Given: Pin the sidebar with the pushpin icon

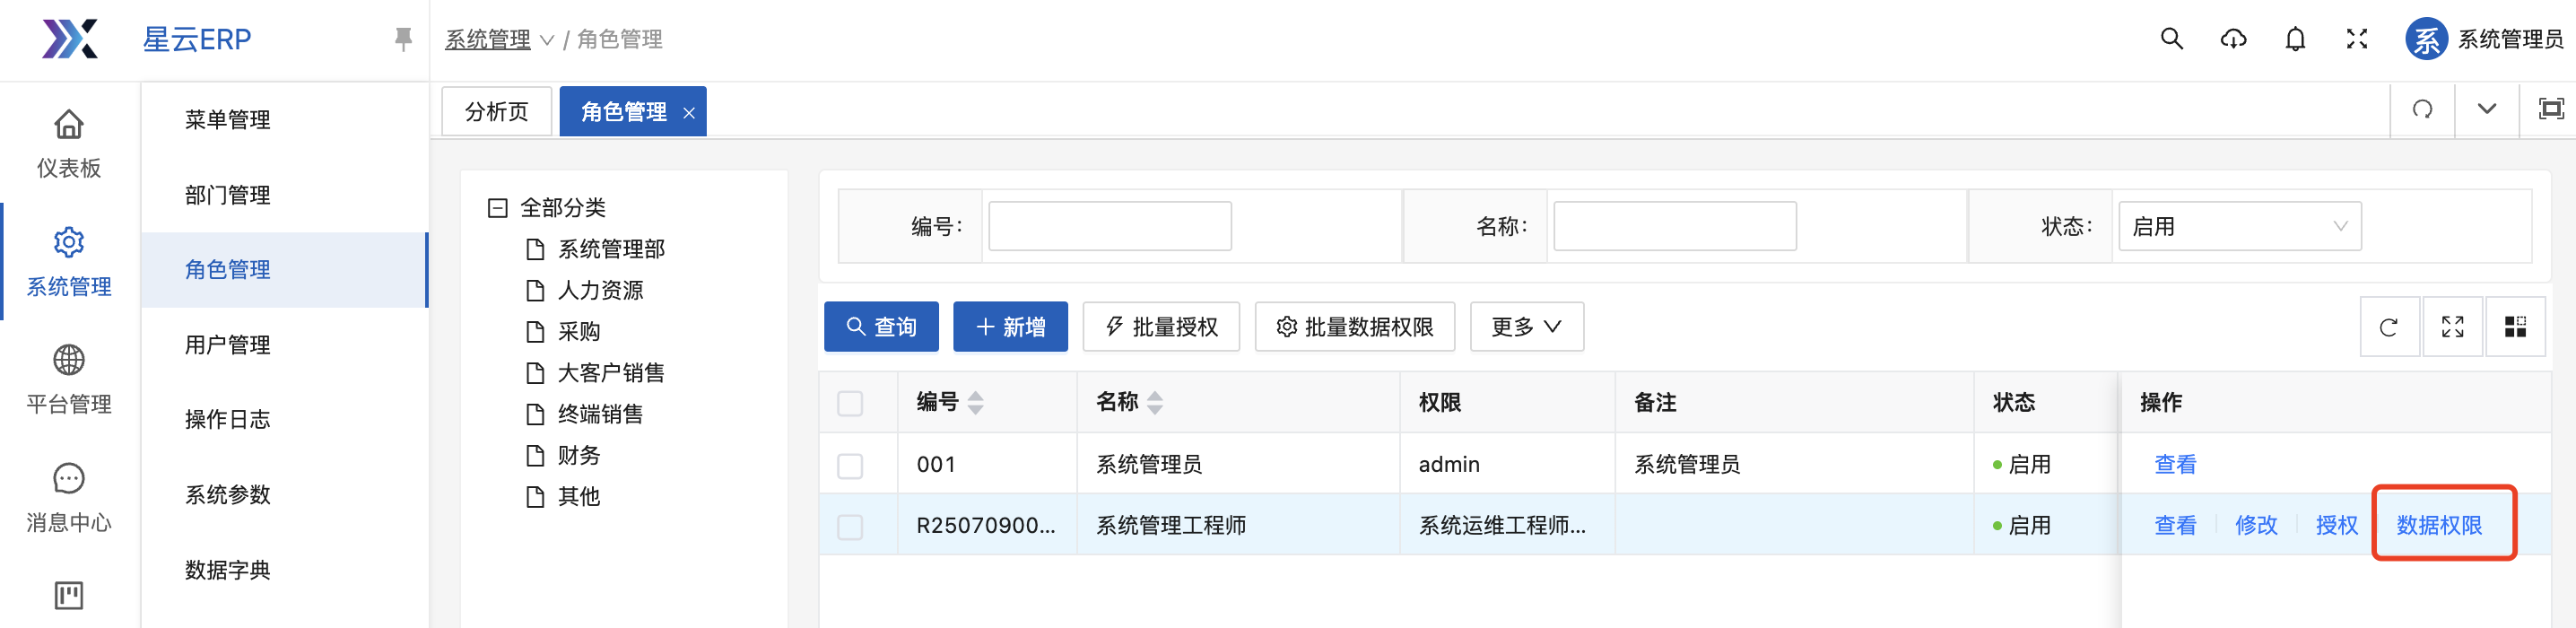Looking at the screenshot, I should point(403,39).
